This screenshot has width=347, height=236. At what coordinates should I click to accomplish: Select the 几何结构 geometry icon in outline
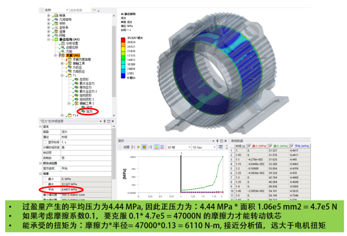[x=56, y=20]
